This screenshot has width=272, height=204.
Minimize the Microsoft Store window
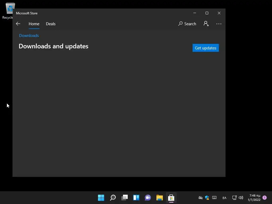[x=195, y=13]
